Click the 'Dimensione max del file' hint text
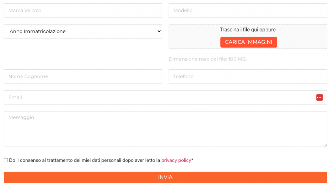 coord(208,59)
